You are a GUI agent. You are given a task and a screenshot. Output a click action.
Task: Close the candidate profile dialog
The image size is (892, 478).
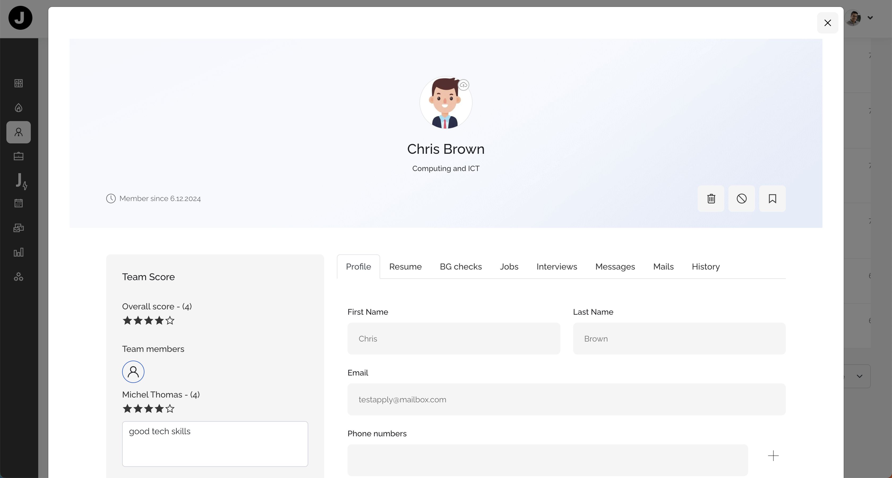coord(827,23)
